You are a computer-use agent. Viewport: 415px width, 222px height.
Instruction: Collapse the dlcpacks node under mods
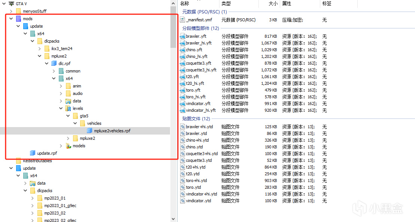tap(32, 41)
